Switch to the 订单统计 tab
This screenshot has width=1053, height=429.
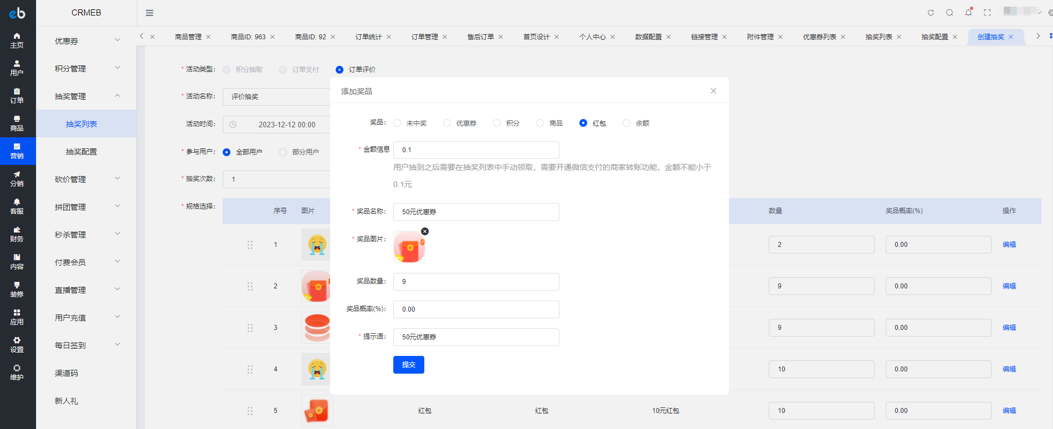click(x=368, y=37)
